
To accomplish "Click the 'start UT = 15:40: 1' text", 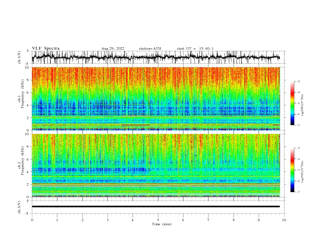I will tap(195, 48).
